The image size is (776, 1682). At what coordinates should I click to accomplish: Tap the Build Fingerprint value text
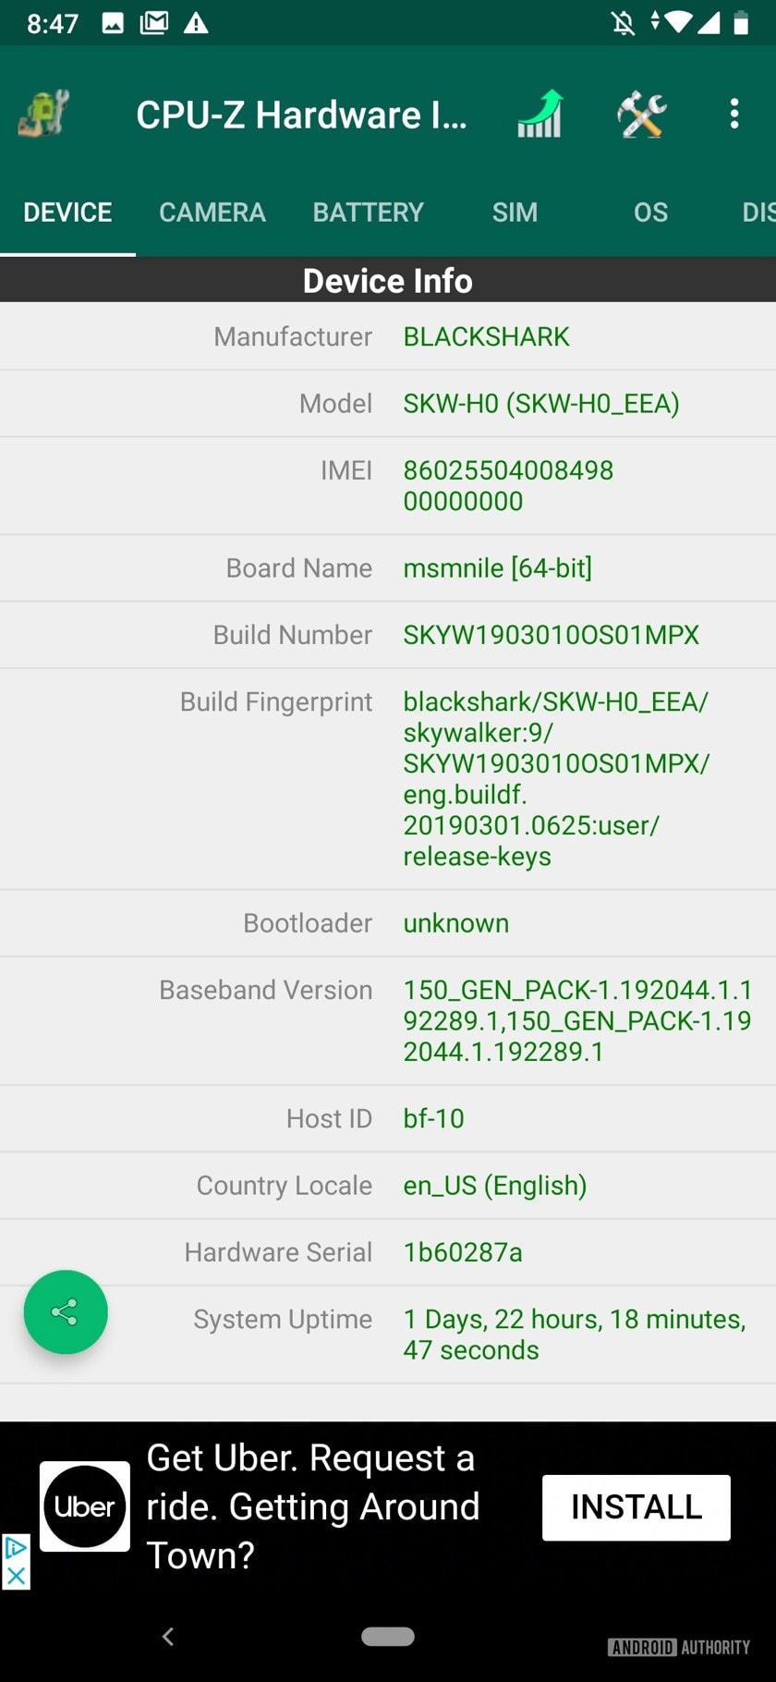(x=554, y=778)
